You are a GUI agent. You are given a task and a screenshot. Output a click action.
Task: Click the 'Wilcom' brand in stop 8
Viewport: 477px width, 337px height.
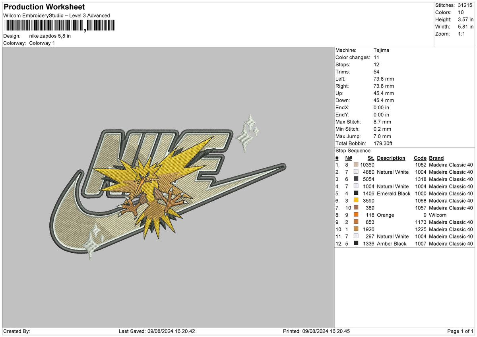[438, 215]
